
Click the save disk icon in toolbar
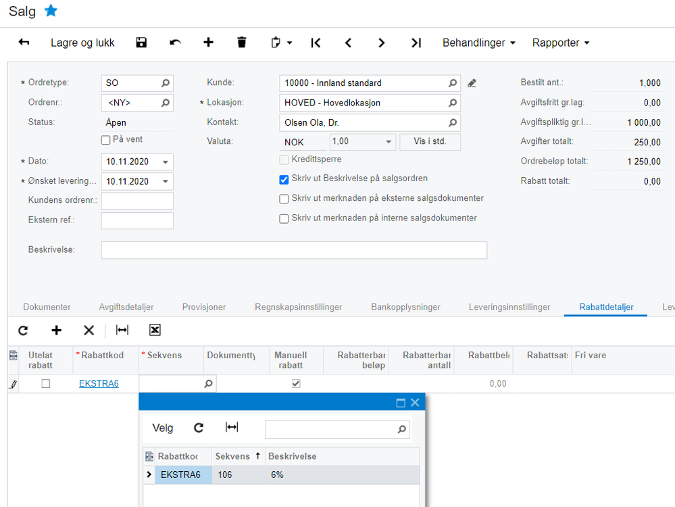[x=141, y=43]
